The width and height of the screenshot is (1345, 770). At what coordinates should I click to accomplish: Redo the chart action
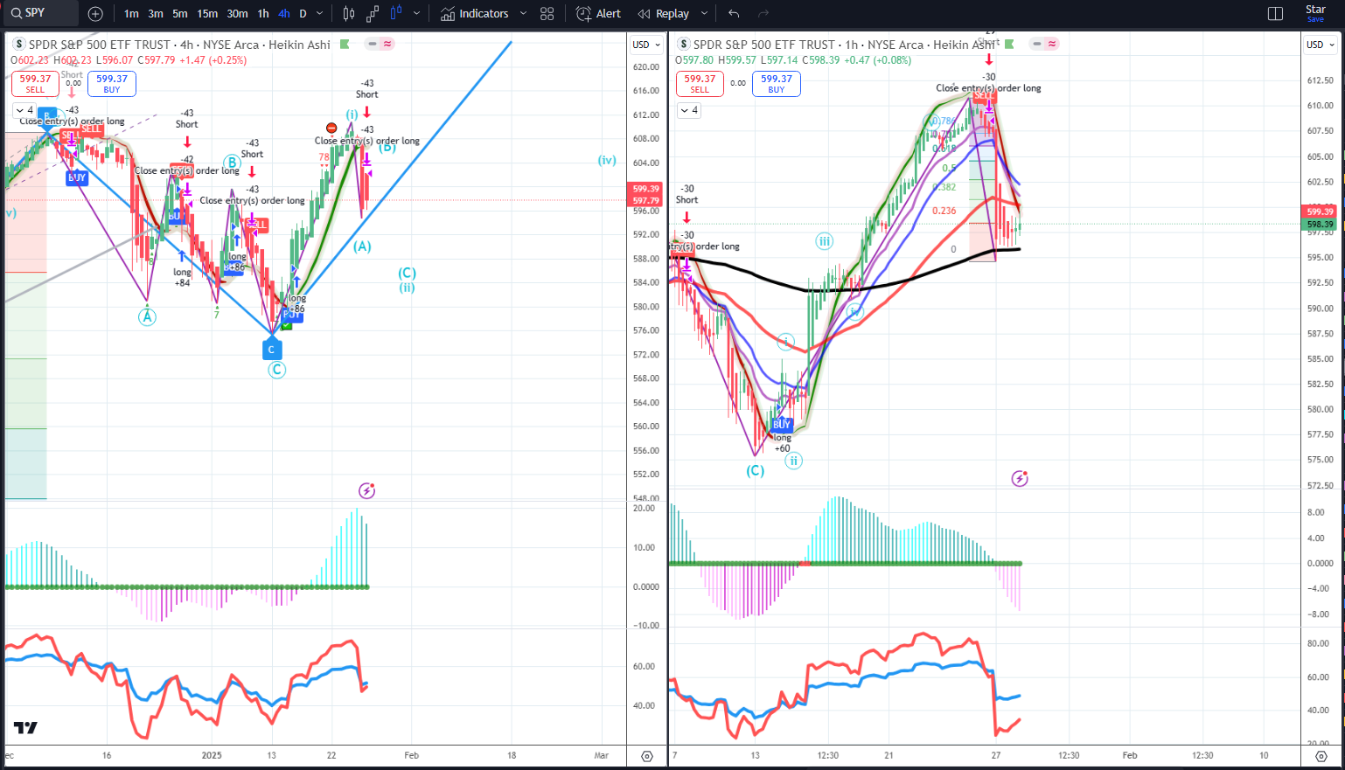pos(763,13)
